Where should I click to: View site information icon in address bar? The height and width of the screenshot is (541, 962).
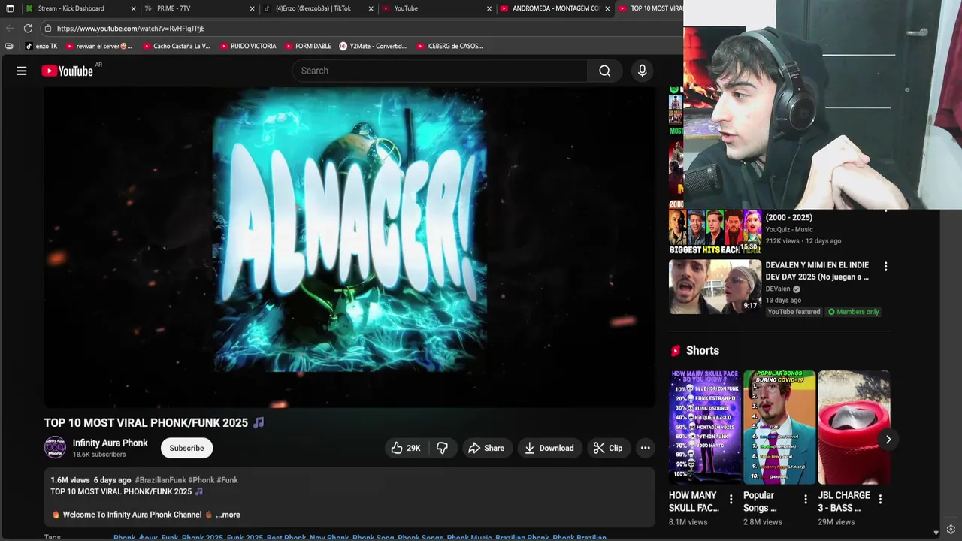[47, 28]
